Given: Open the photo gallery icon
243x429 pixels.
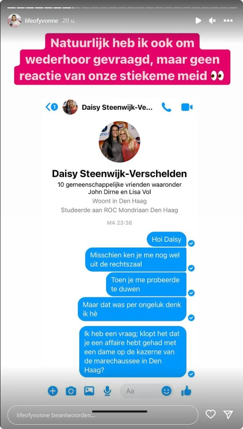Looking at the screenshot, I should tap(89, 391).
